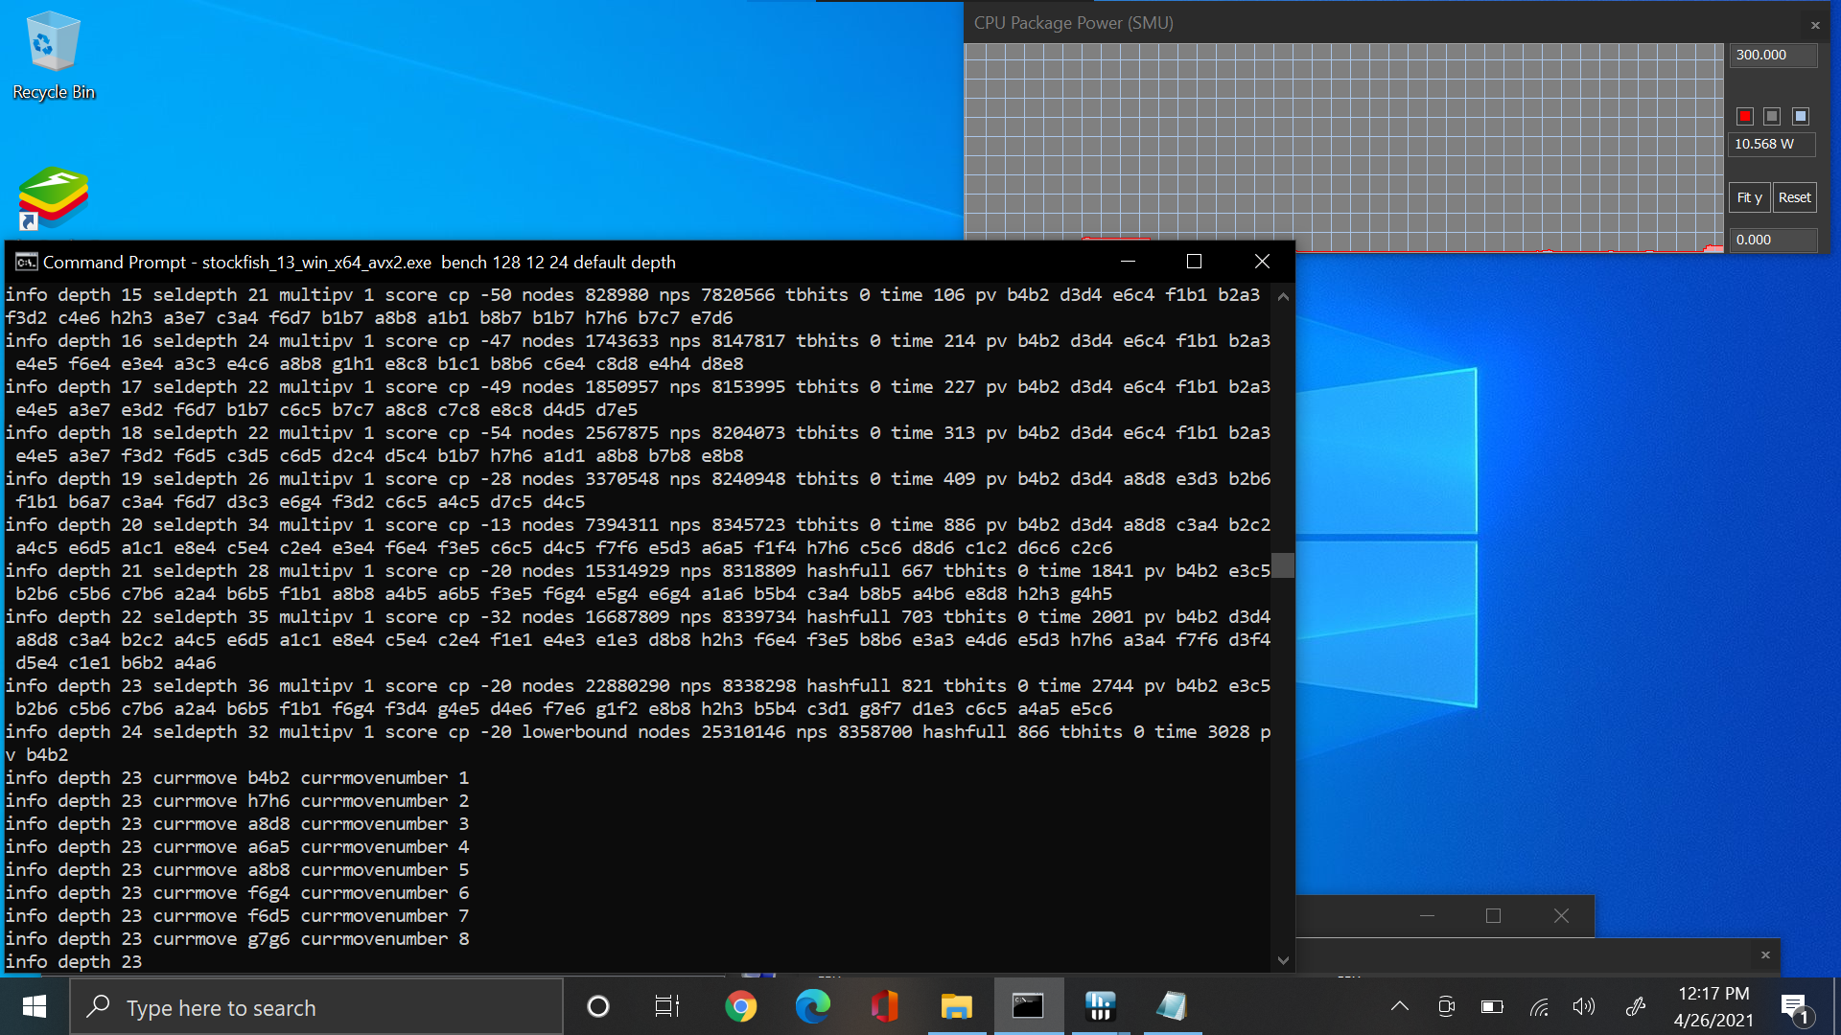Click the CPU Package Power (SMU) title

click(x=1073, y=23)
